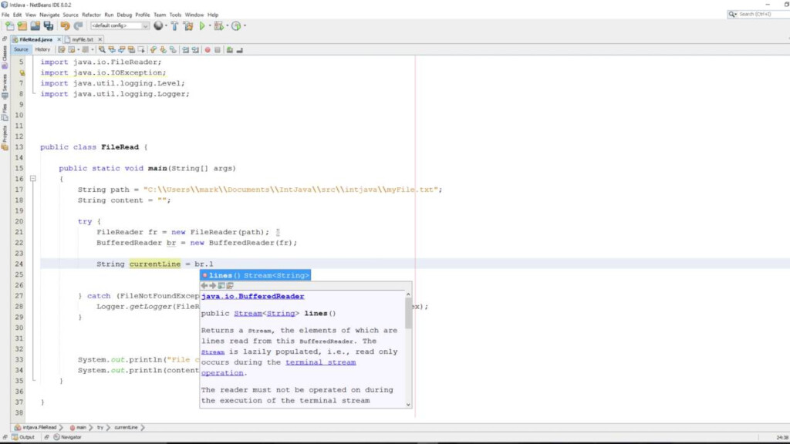
Task: Click the scroll-down arrow in Javadoc popup
Action: pos(408,404)
